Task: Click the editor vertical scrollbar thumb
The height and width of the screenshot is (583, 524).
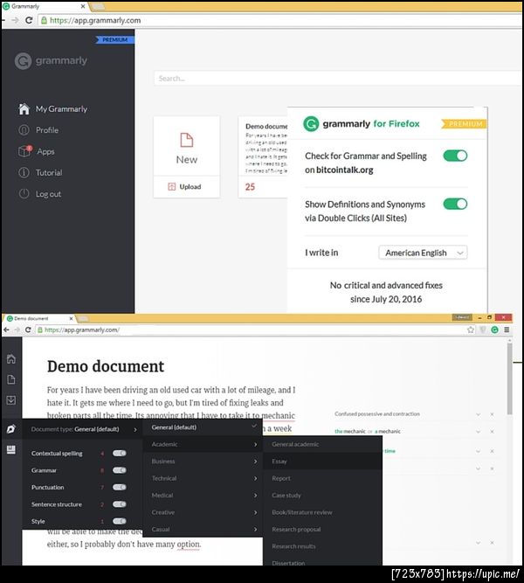Action: (x=509, y=378)
